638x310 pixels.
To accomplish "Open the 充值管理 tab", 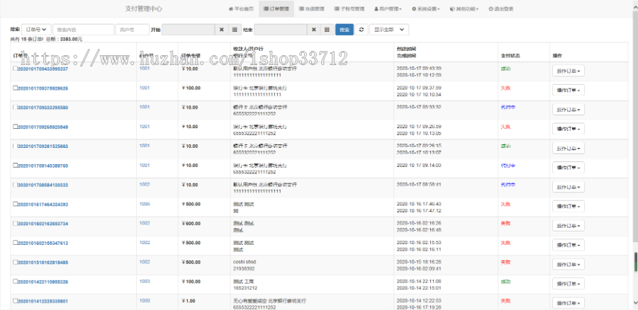I will pos(311,8).
